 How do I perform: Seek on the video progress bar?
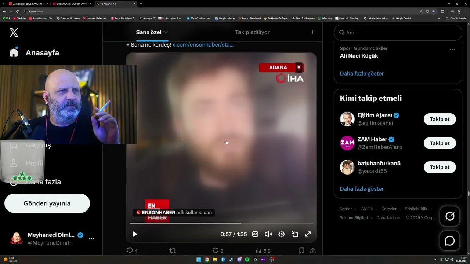[221, 223]
